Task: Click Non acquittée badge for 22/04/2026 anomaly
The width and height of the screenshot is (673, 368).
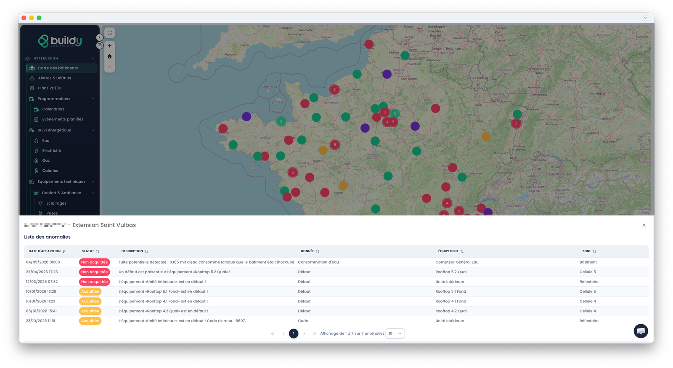Action: 94,272
